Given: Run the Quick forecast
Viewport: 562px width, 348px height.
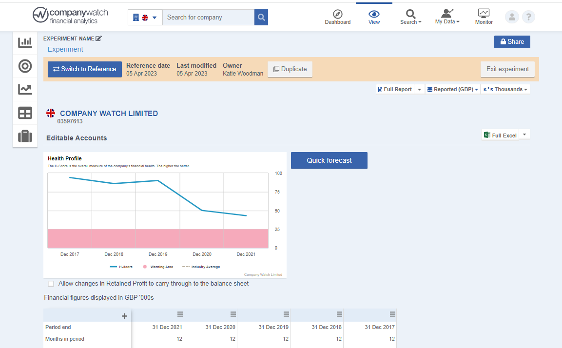Looking at the screenshot, I should 329,160.
